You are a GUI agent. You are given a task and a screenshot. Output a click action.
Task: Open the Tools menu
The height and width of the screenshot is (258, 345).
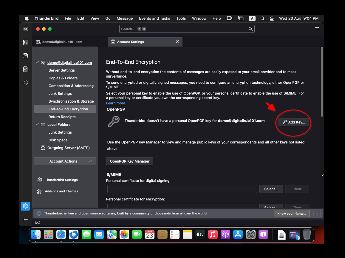pos(181,18)
